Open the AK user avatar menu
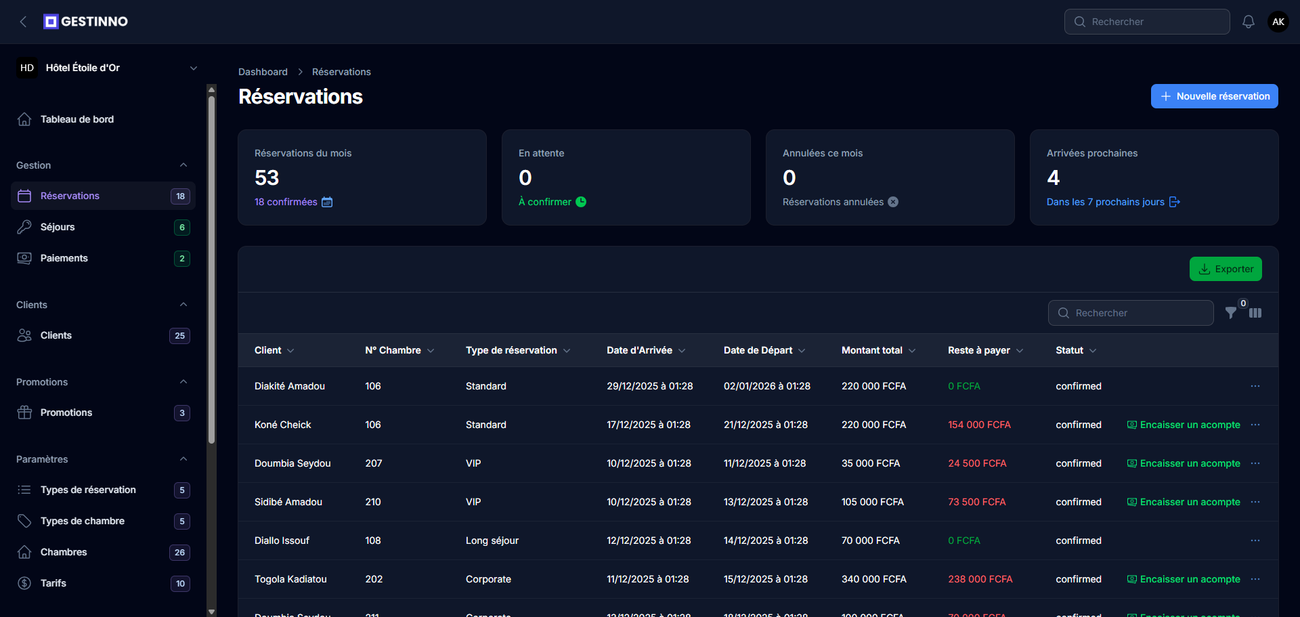This screenshot has width=1300, height=617. [x=1278, y=22]
